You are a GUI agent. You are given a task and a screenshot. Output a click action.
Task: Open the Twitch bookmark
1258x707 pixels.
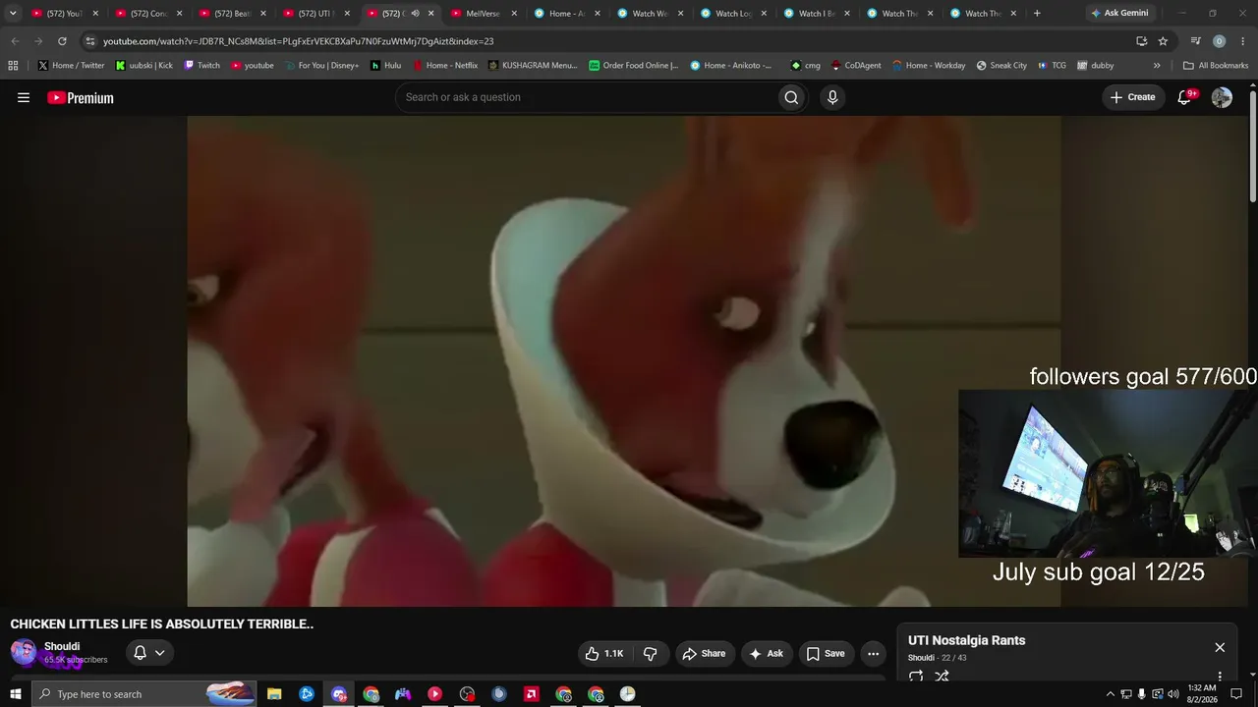tap(201, 66)
